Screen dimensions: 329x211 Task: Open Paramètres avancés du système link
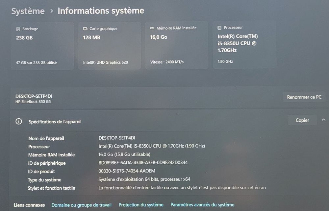tap(202, 205)
